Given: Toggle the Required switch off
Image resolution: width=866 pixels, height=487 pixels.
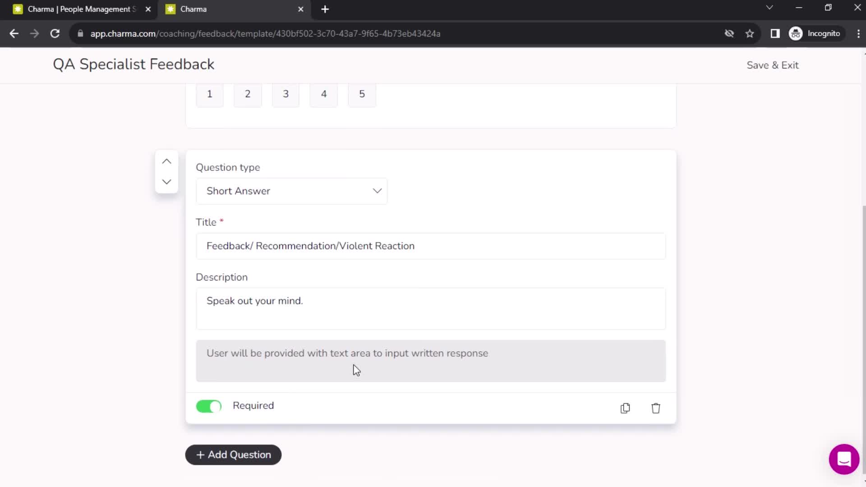Looking at the screenshot, I should (x=209, y=406).
